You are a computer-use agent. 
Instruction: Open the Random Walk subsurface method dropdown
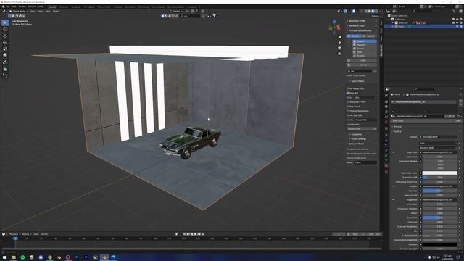click(438, 147)
